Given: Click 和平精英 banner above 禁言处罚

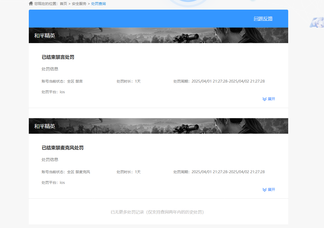Looking at the screenshot, I should point(158,35).
